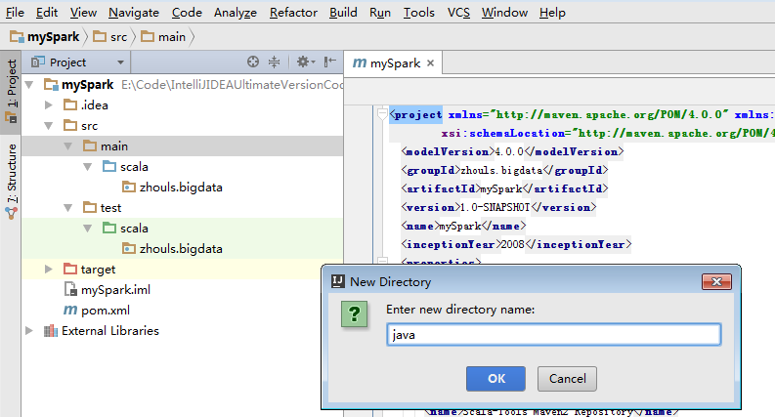Select the pom.xml Maven file

[97, 311]
